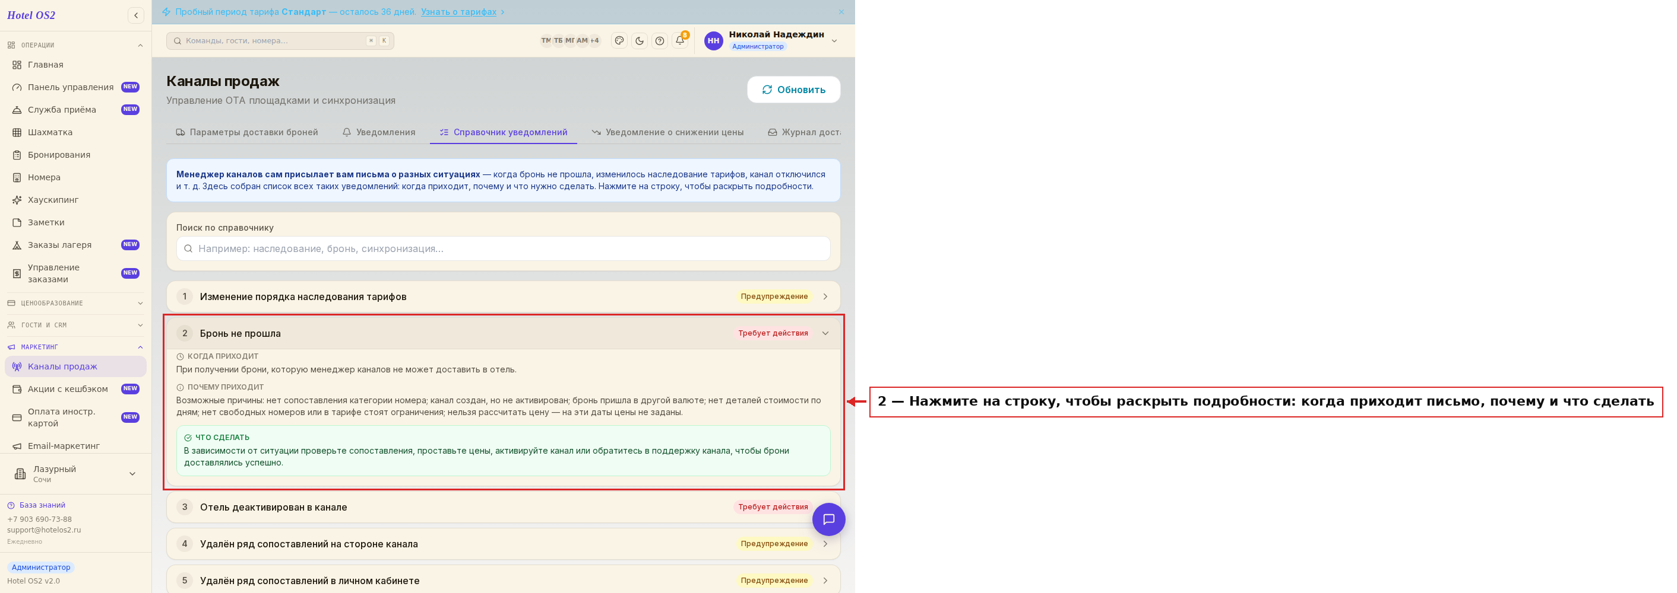Click the Поиск по справочнику input field
This screenshot has width=1677, height=593.
click(x=502, y=248)
